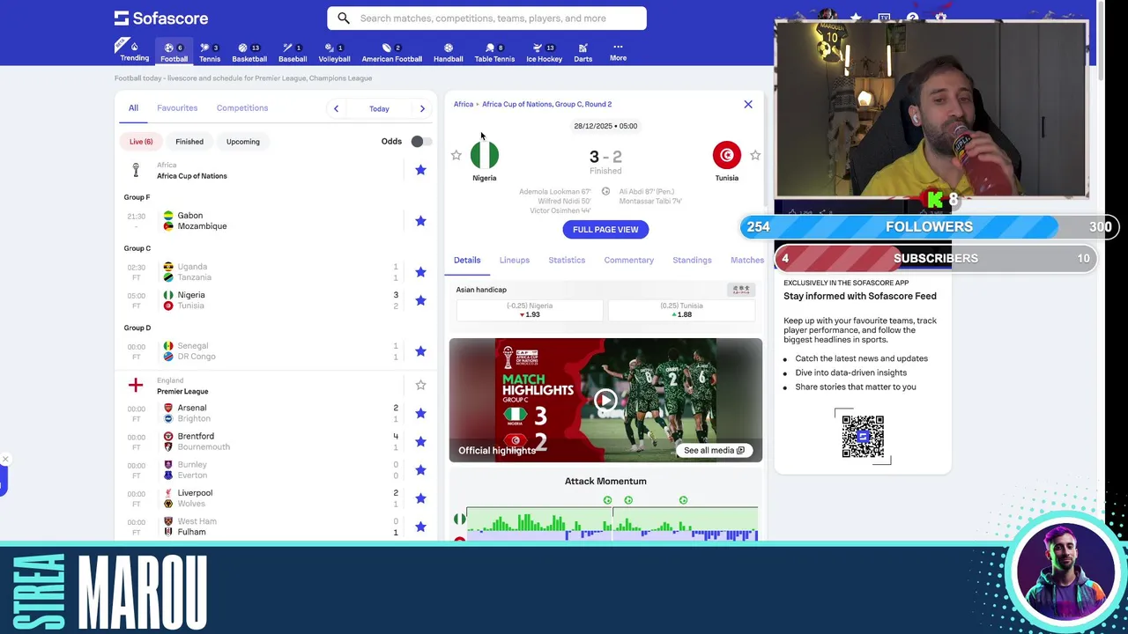Toggle favourite star for Liverpool vs Wolves

[420, 498]
